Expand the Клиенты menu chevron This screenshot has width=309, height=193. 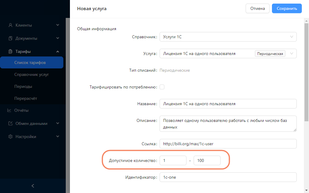tap(58, 25)
